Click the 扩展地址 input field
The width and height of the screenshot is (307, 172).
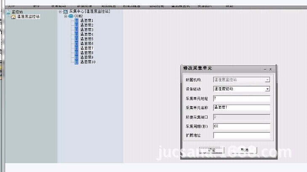[x=242, y=135]
